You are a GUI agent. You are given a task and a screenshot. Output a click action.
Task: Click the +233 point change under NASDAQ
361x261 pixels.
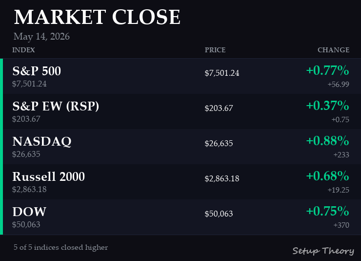point(341,155)
